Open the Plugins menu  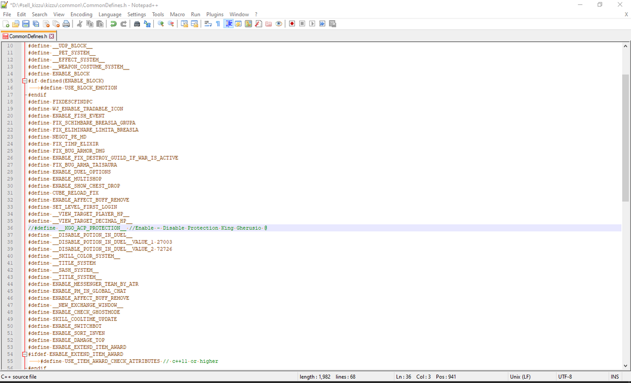215,14
